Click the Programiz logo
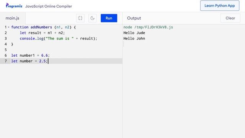 [x=14, y=6]
